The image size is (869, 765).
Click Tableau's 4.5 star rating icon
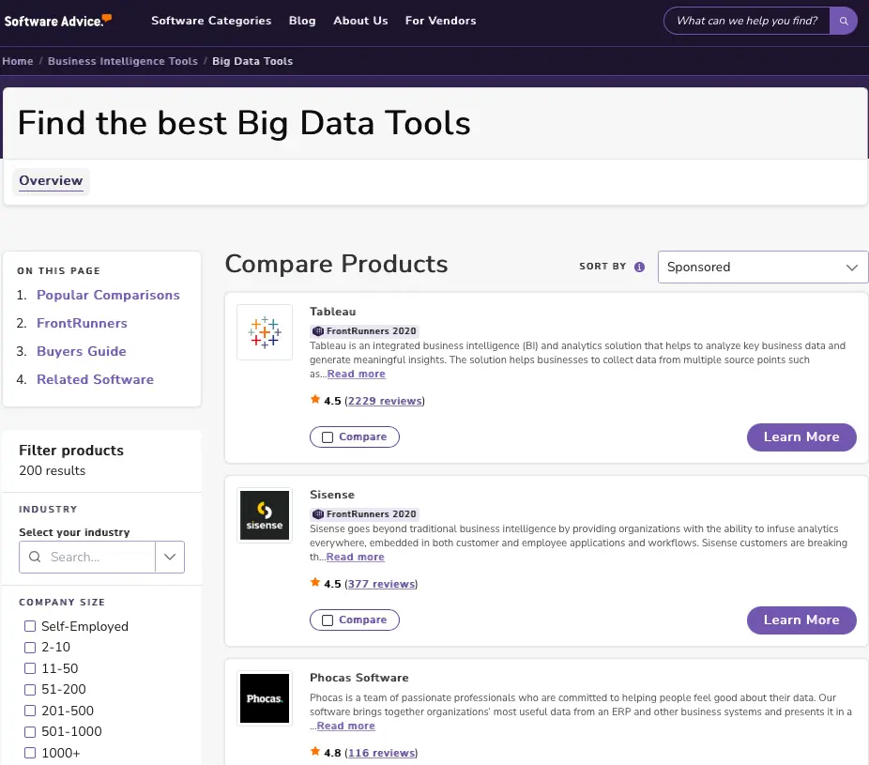pyautogui.click(x=315, y=399)
